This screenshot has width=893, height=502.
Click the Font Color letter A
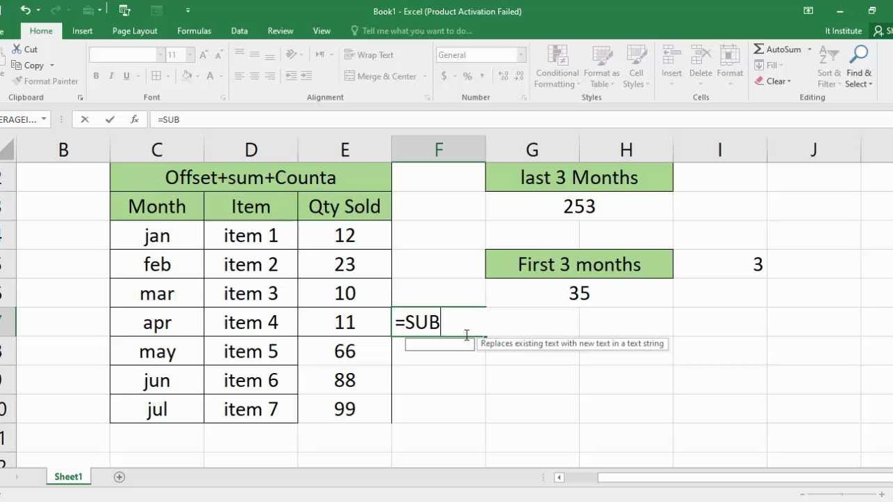point(211,76)
